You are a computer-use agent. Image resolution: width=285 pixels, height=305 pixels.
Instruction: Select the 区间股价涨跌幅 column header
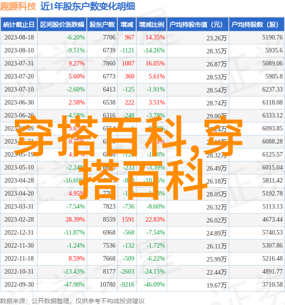click(x=62, y=25)
